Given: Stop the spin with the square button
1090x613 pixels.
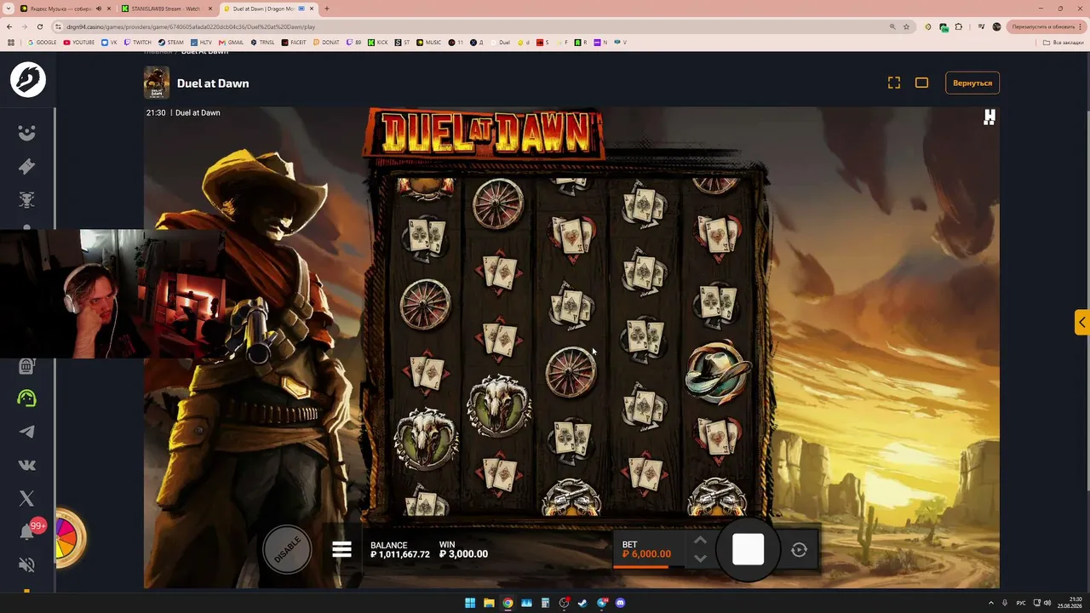Looking at the screenshot, I should click(748, 549).
